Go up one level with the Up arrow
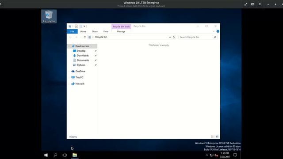The width and height of the screenshot is (283, 159). 84,37
